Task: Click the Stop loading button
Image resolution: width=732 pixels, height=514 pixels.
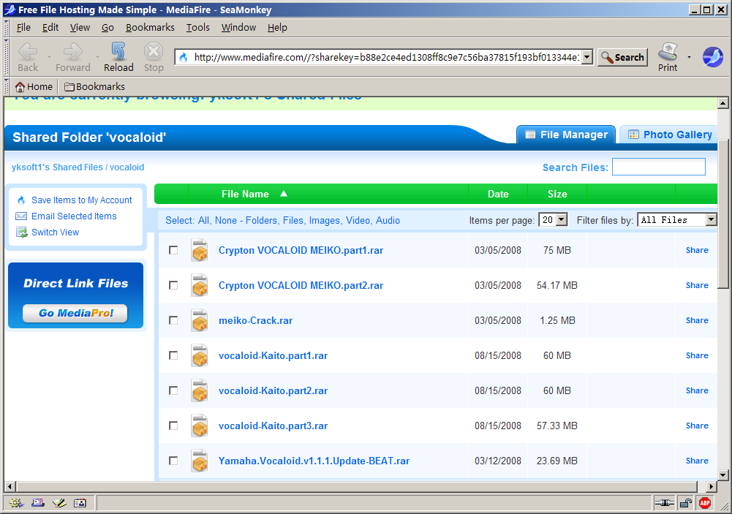Action: (x=154, y=57)
